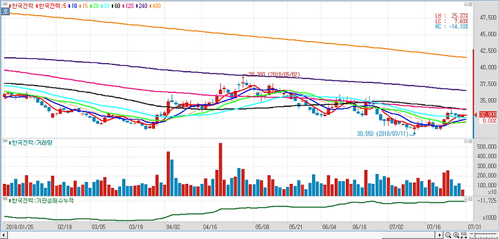Click the horizontal fit-width arrows icon
Image resolution: width=499 pixels, height=239 pixels.
(463, 235)
